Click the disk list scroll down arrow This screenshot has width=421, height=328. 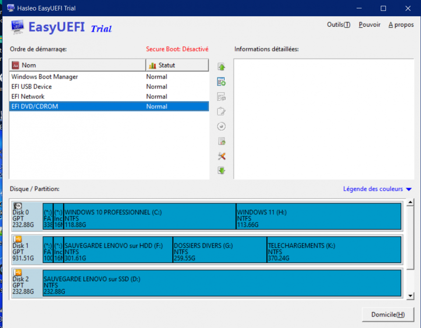(x=410, y=296)
